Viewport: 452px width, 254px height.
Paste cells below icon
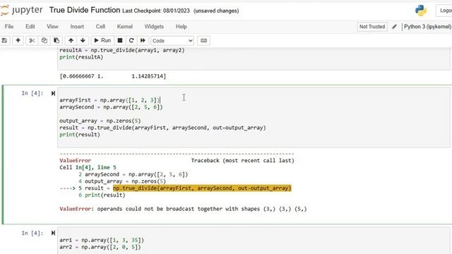56,41
